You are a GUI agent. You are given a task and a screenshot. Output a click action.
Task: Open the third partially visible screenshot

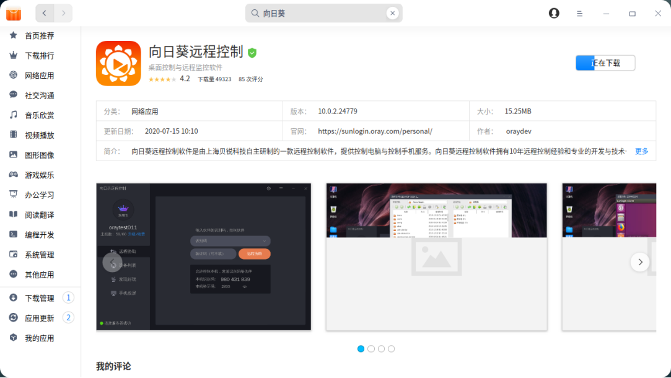(609, 257)
